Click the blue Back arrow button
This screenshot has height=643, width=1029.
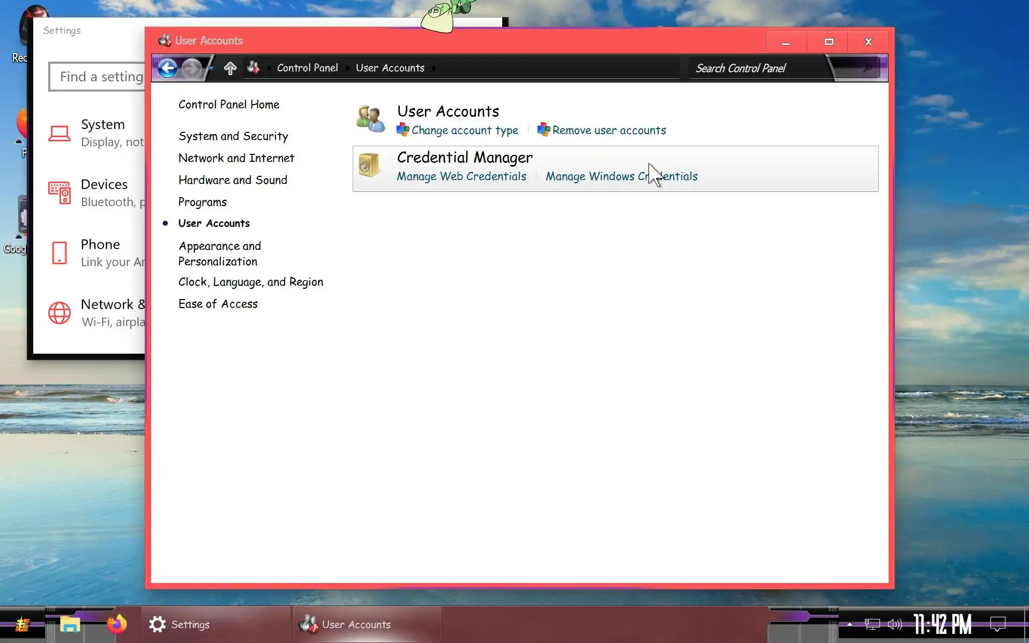pyautogui.click(x=168, y=68)
